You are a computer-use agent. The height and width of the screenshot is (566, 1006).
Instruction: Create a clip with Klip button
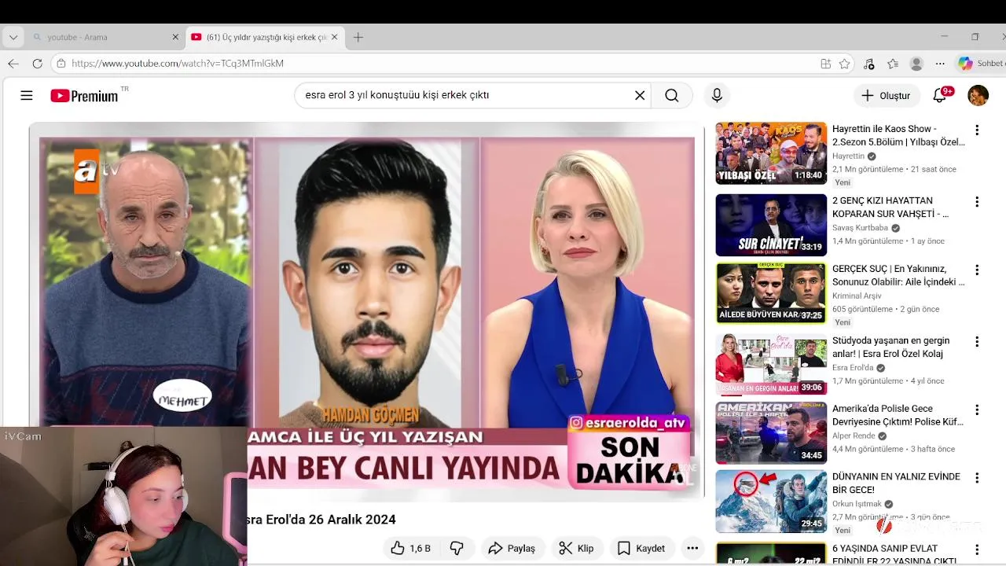[576, 548]
